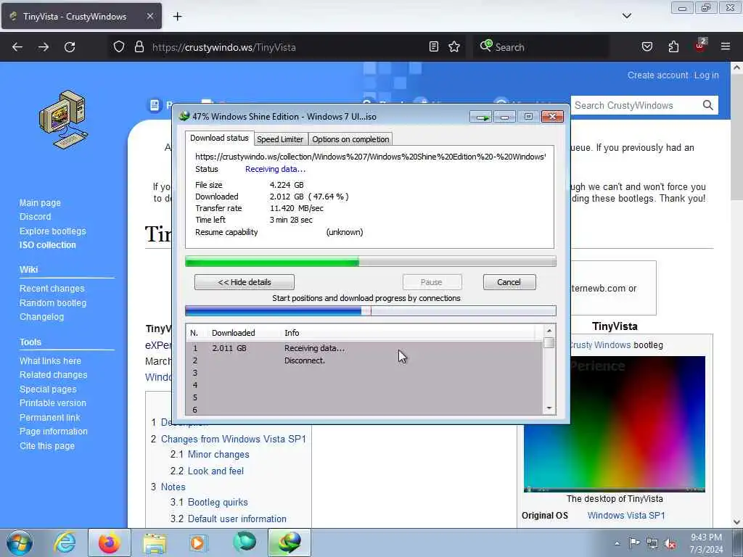Open Options on completion tab
This screenshot has width=743, height=557.
click(x=350, y=139)
